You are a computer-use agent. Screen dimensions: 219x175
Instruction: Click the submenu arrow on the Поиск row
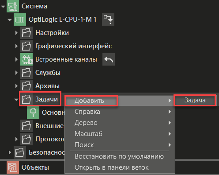[x=170, y=145]
